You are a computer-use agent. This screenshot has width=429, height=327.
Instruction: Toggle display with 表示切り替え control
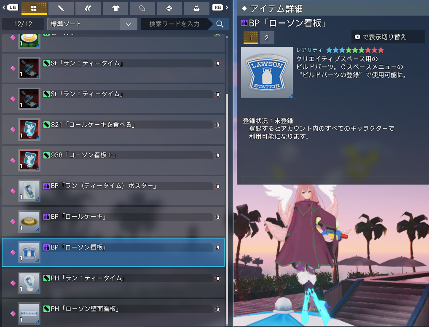388,37
